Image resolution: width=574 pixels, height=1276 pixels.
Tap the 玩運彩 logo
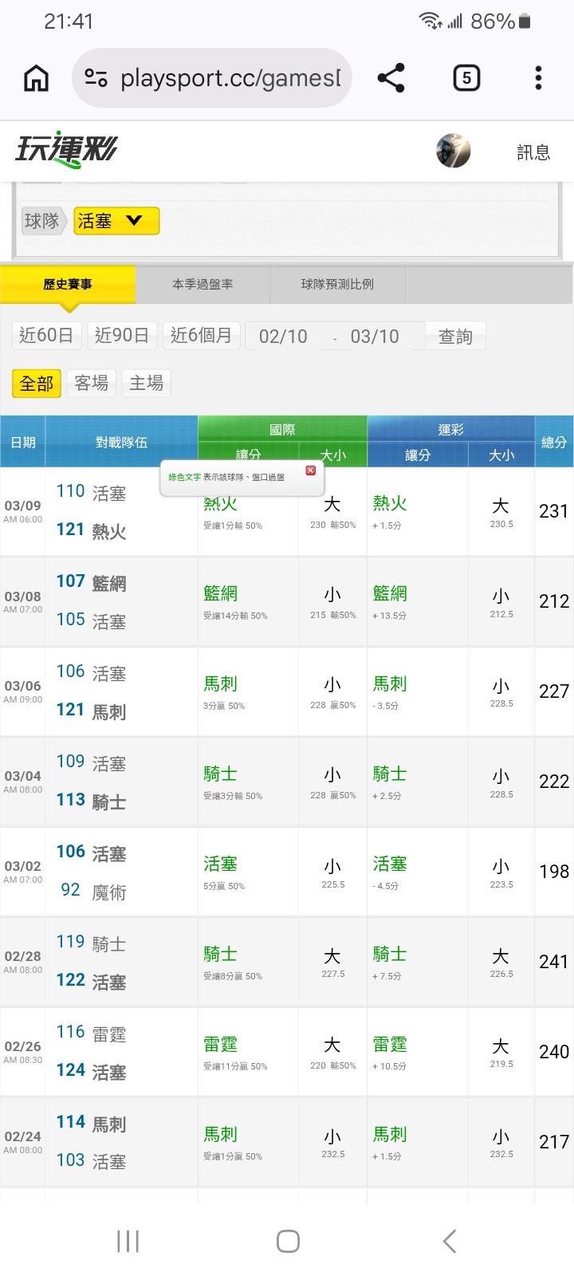coord(66,150)
